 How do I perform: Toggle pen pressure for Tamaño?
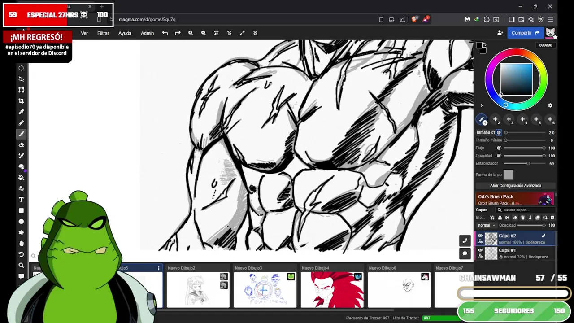pyautogui.click(x=499, y=132)
